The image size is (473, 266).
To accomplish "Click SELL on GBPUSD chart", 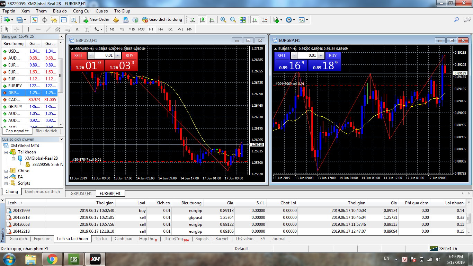I will (79, 55).
